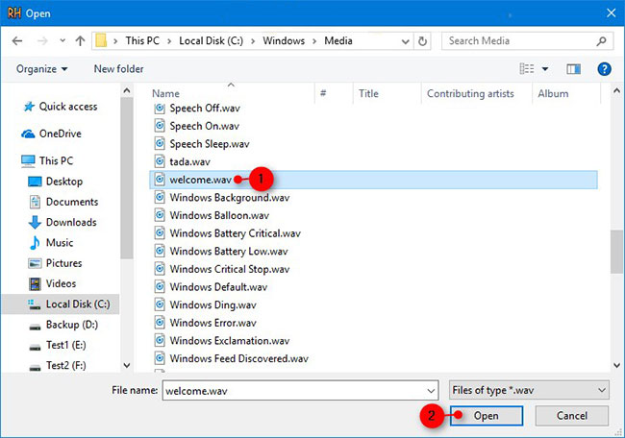This screenshot has width=625, height=438.
Task: Open the Music folder in sidebar
Action: 51,242
